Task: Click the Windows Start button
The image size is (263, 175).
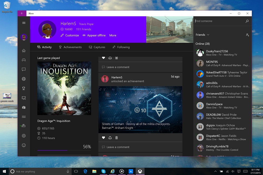Action: [4, 171]
